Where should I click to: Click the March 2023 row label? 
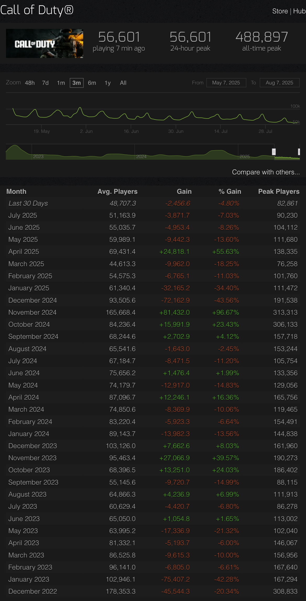coord(26,555)
